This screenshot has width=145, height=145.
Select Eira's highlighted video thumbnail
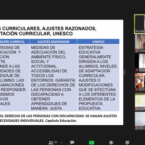point(140,24)
